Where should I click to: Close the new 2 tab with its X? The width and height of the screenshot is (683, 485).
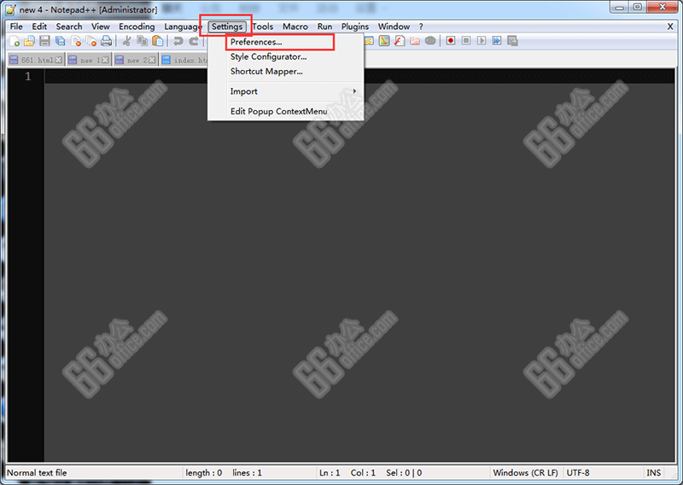tap(152, 60)
